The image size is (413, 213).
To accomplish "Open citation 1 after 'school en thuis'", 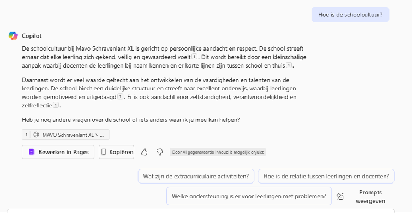I will pyautogui.click(x=289, y=65).
